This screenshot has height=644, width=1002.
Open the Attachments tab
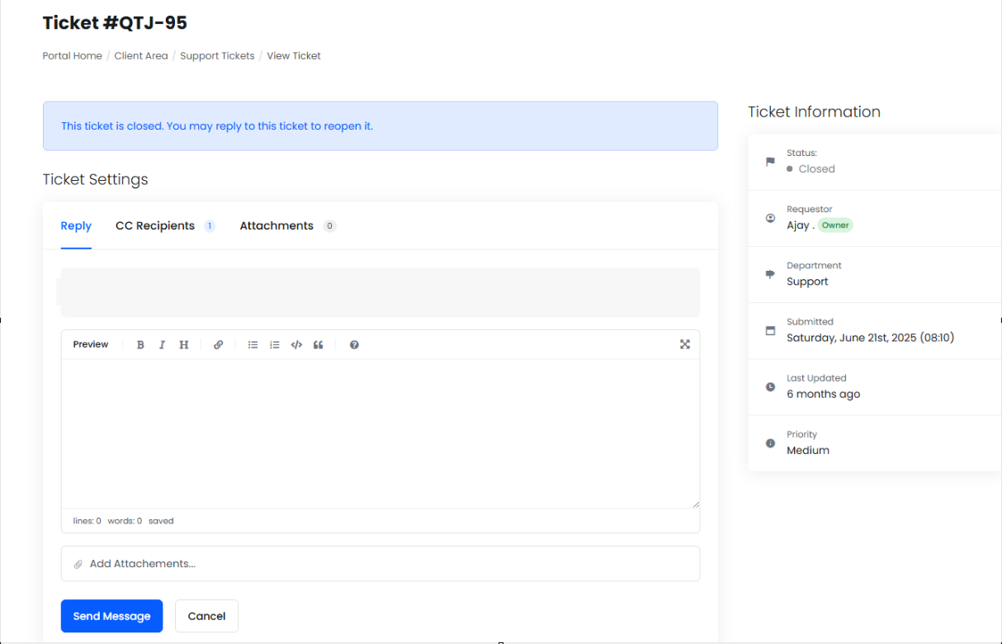[x=276, y=225]
